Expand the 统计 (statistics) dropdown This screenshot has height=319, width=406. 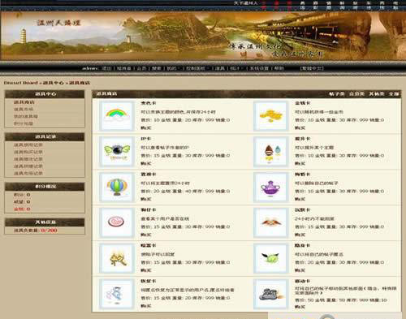coord(236,68)
